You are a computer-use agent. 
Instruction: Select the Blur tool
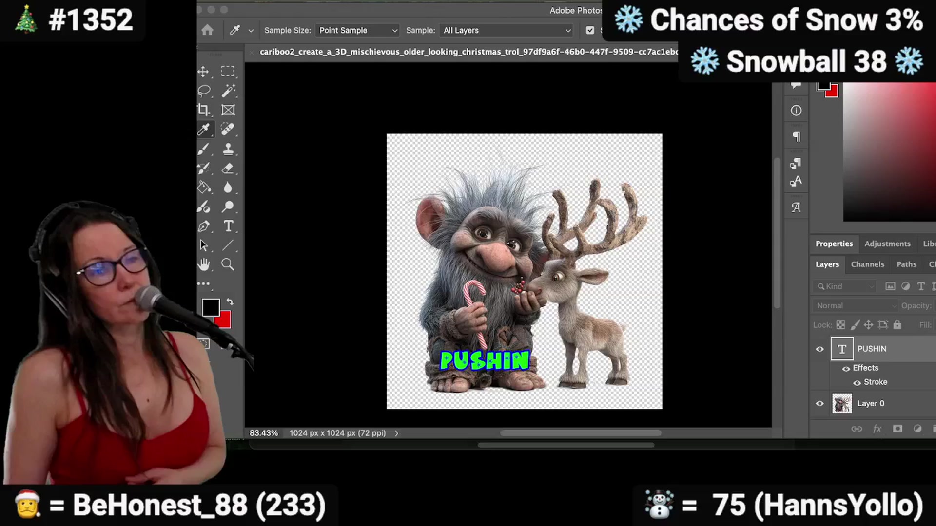228,187
